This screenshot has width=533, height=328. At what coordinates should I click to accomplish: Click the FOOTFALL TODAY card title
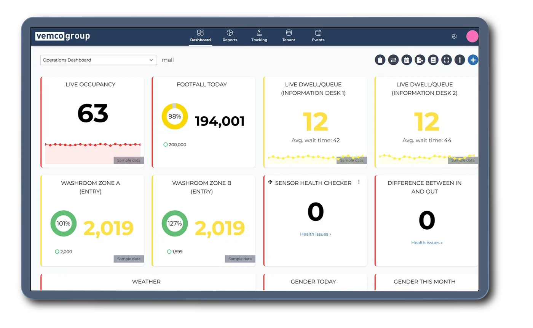[x=202, y=84]
